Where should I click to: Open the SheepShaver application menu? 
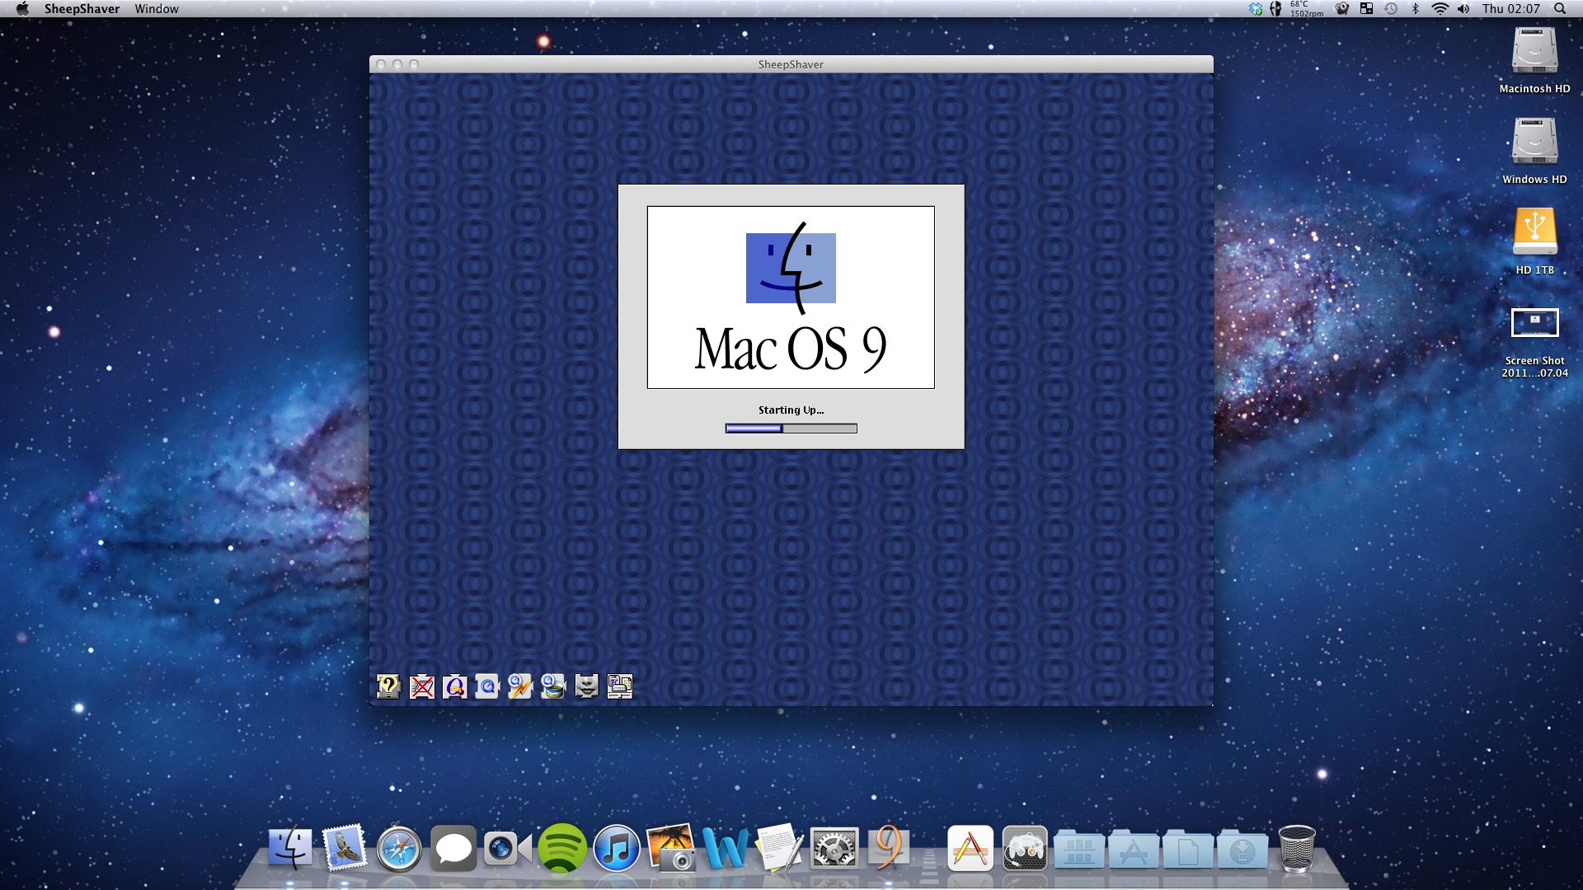point(82,9)
